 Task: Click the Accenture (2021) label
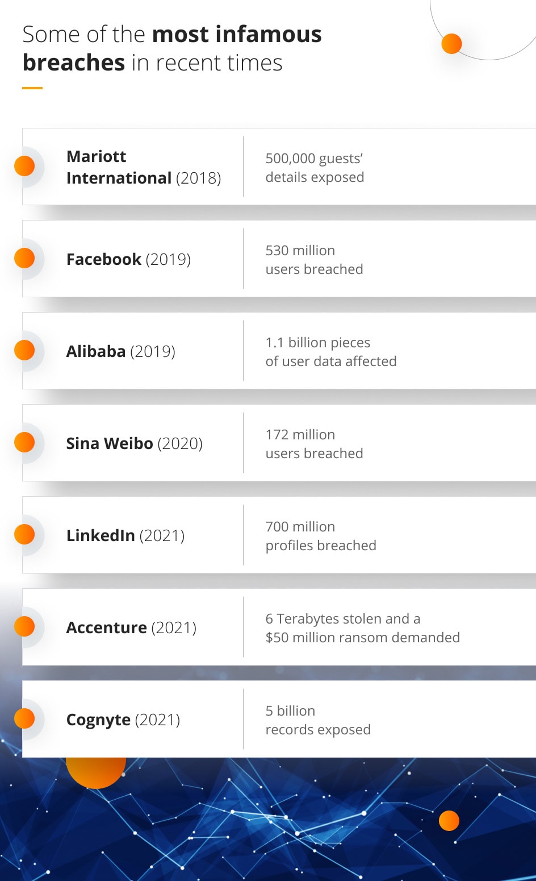pyautogui.click(x=131, y=627)
